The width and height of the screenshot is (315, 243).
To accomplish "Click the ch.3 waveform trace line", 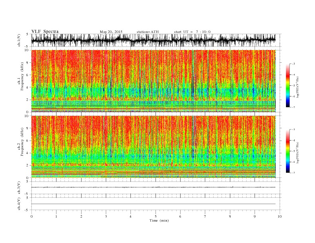I will pos(153,187).
